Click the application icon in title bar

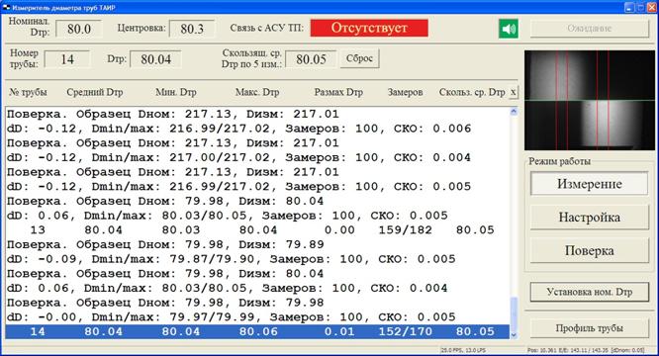click(x=6, y=7)
